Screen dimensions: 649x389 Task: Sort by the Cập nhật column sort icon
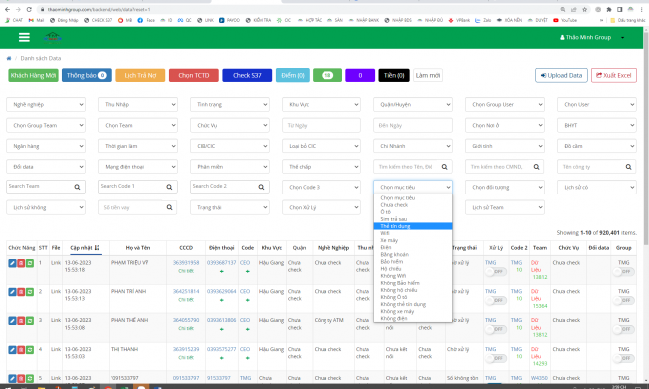click(97, 248)
